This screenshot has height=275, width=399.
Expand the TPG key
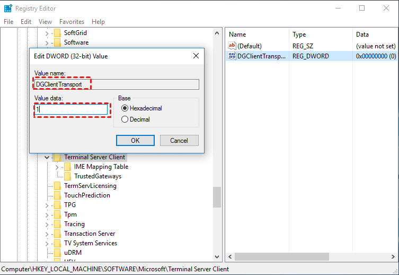coord(47,205)
